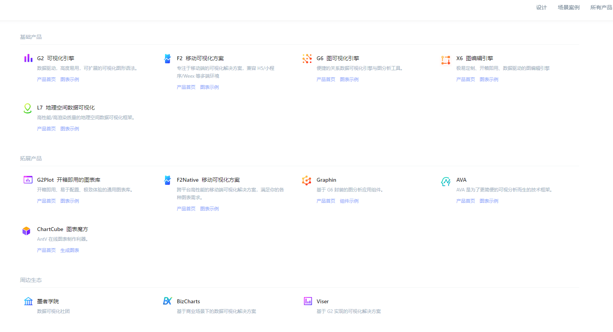Viewport: 613px width, 332px height.
Task: Click the G2Plot 开箱即用的图表库 title
Action: point(69,180)
